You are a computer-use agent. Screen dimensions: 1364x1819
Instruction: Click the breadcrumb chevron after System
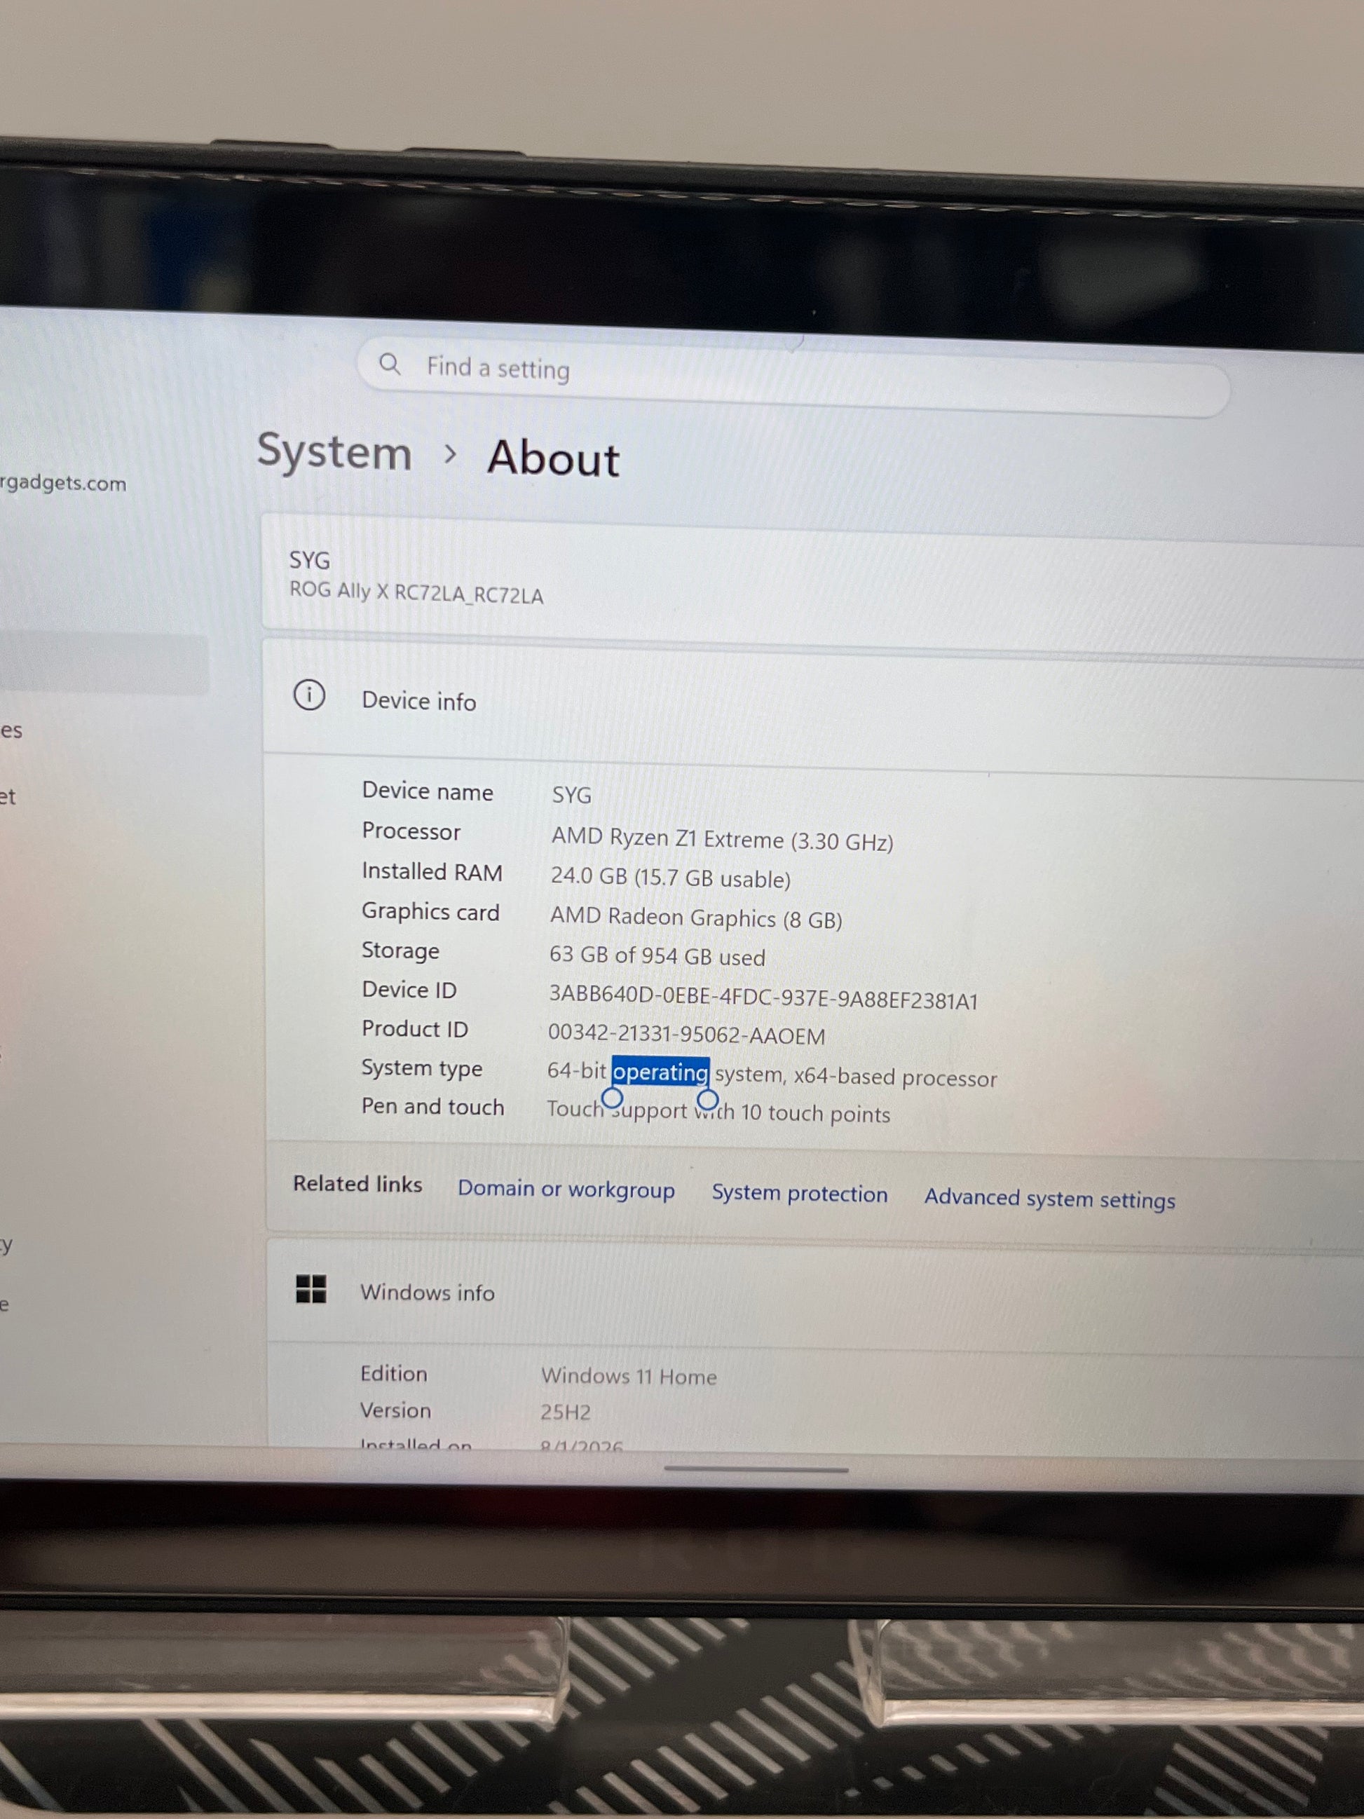pos(450,453)
